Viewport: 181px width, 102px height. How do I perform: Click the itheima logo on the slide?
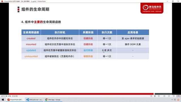click(x=152, y=8)
